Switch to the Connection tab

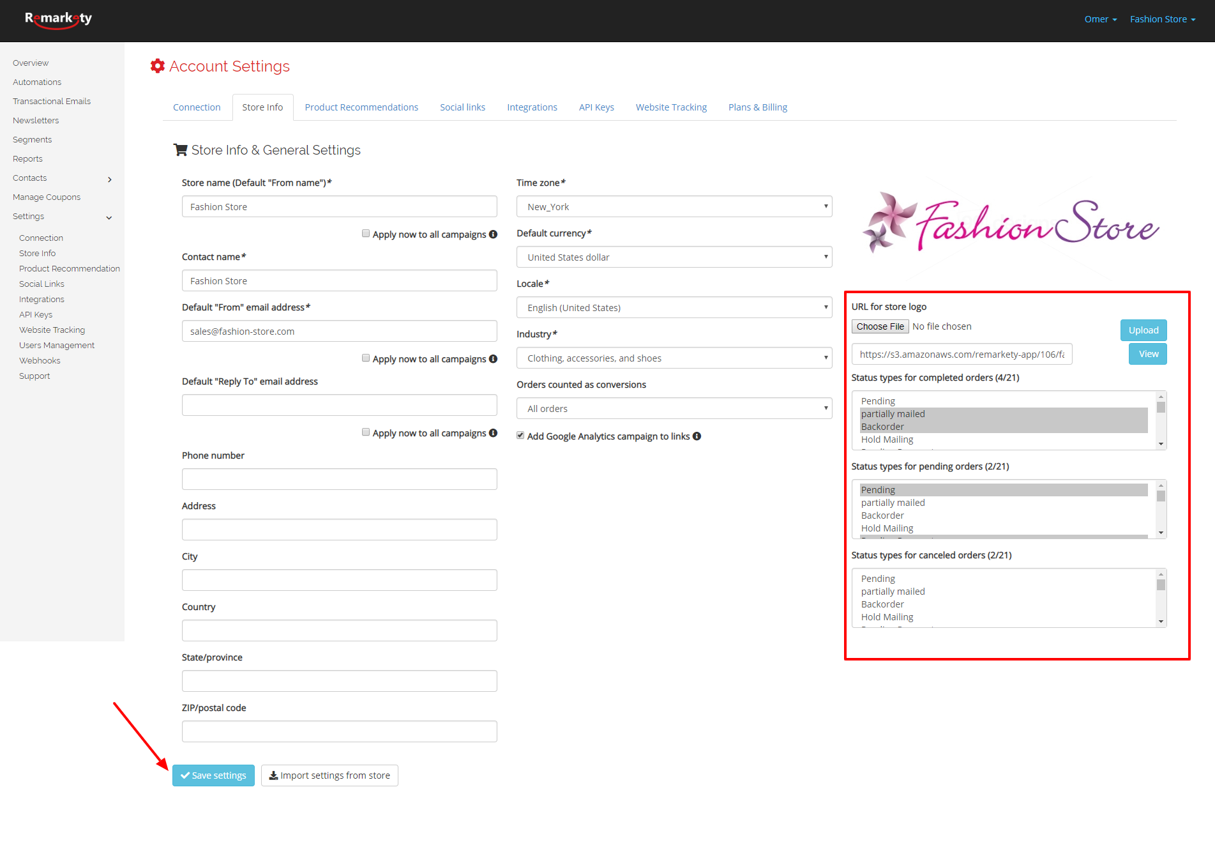tap(197, 107)
